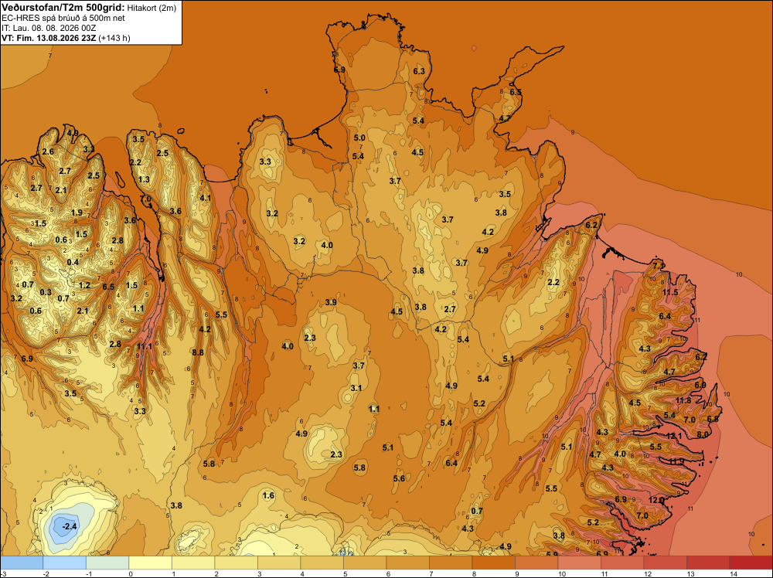Select the 12.0 temperature value
773x578 pixels.
pyautogui.click(x=656, y=500)
